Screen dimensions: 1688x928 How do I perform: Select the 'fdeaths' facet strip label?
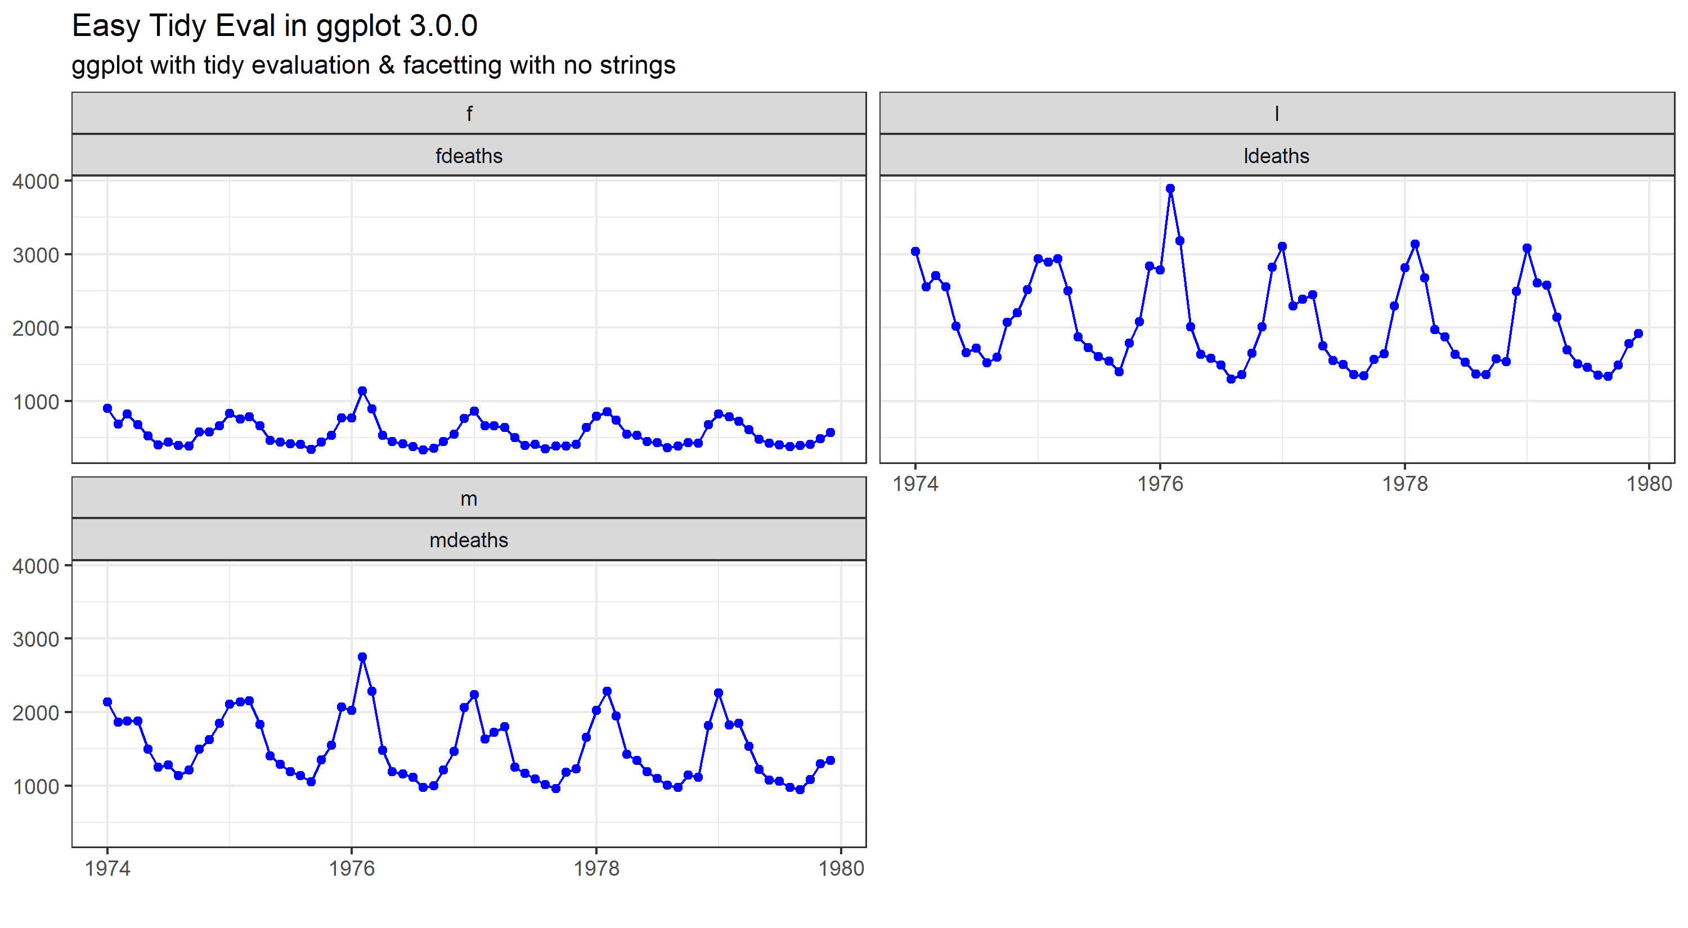click(469, 156)
